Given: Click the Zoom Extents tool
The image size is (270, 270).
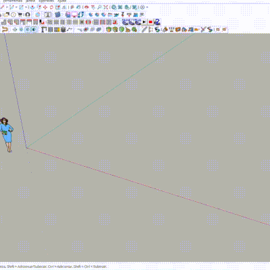Looking at the screenshot, I should coord(106,7).
